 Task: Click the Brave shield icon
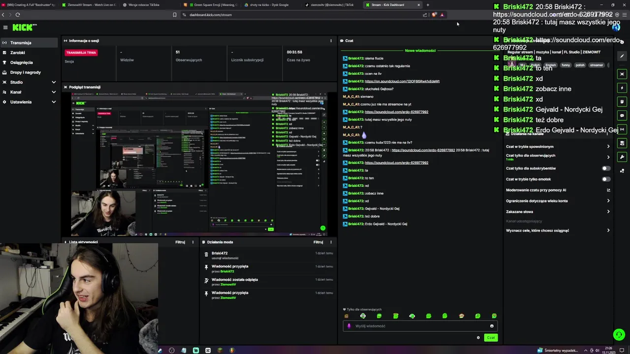[434, 15]
